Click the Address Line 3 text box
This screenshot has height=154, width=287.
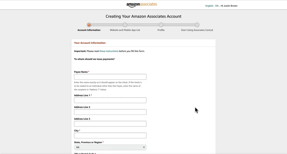(110, 124)
